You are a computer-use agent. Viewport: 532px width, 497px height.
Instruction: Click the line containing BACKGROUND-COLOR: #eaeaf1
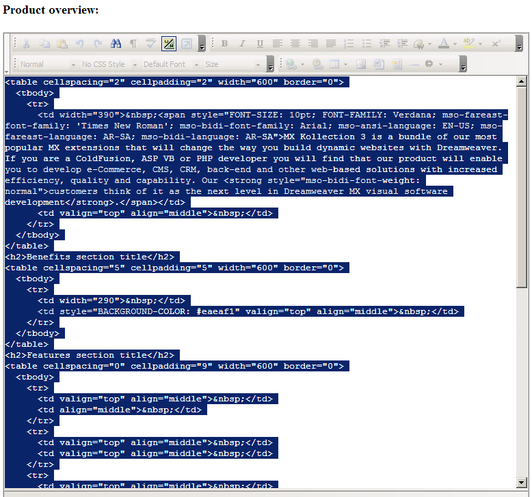tap(248, 311)
